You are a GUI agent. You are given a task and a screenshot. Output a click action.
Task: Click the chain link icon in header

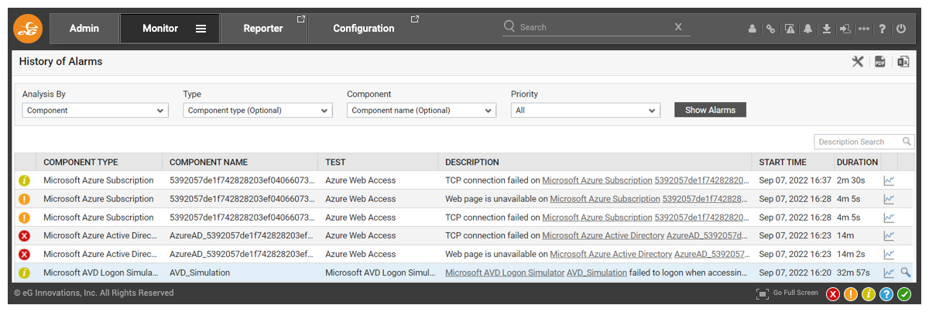(x=770, y=29)
